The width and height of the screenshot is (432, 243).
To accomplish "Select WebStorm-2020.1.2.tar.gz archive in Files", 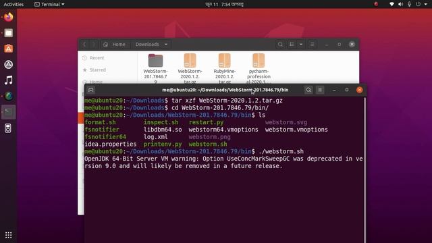I will click(190, 68).
